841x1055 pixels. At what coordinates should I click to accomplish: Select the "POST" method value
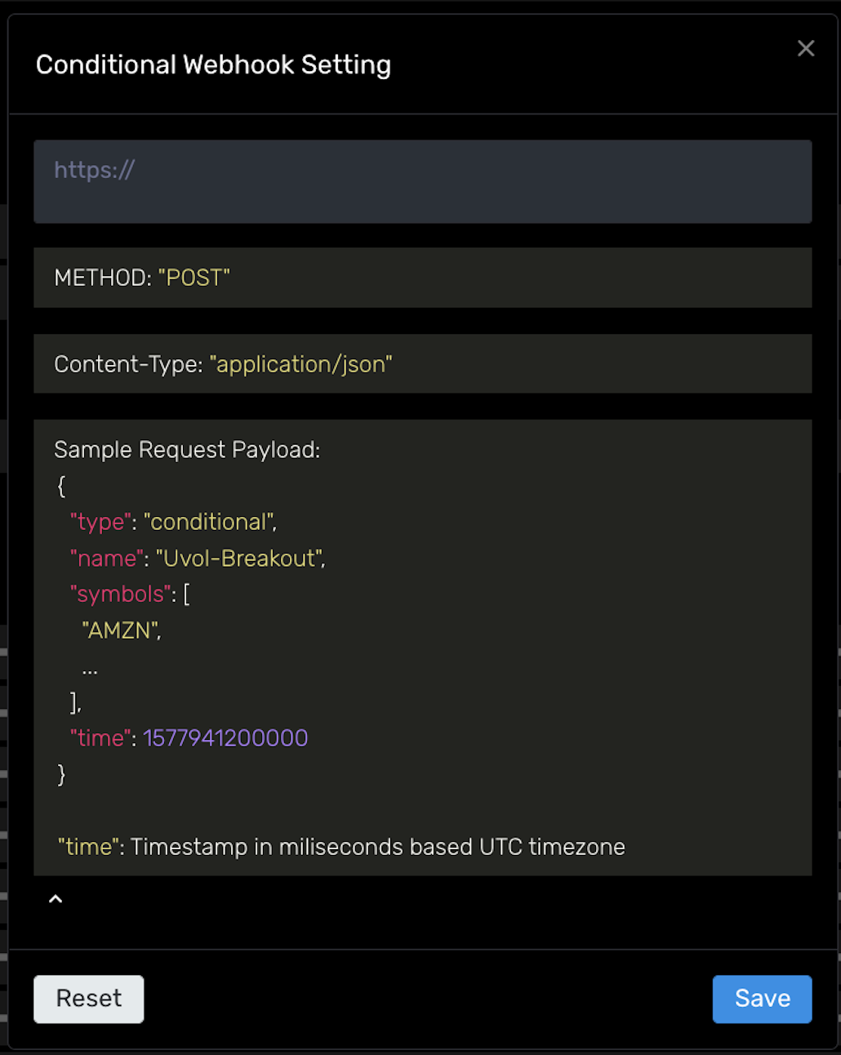(x=194, y=278)
